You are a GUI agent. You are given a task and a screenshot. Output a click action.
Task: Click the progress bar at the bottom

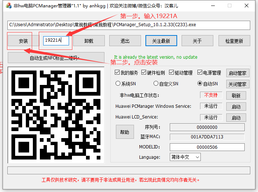click(129, 170)
